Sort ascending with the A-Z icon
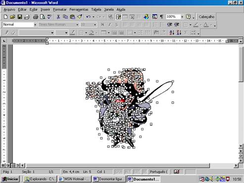 [172, 33]
